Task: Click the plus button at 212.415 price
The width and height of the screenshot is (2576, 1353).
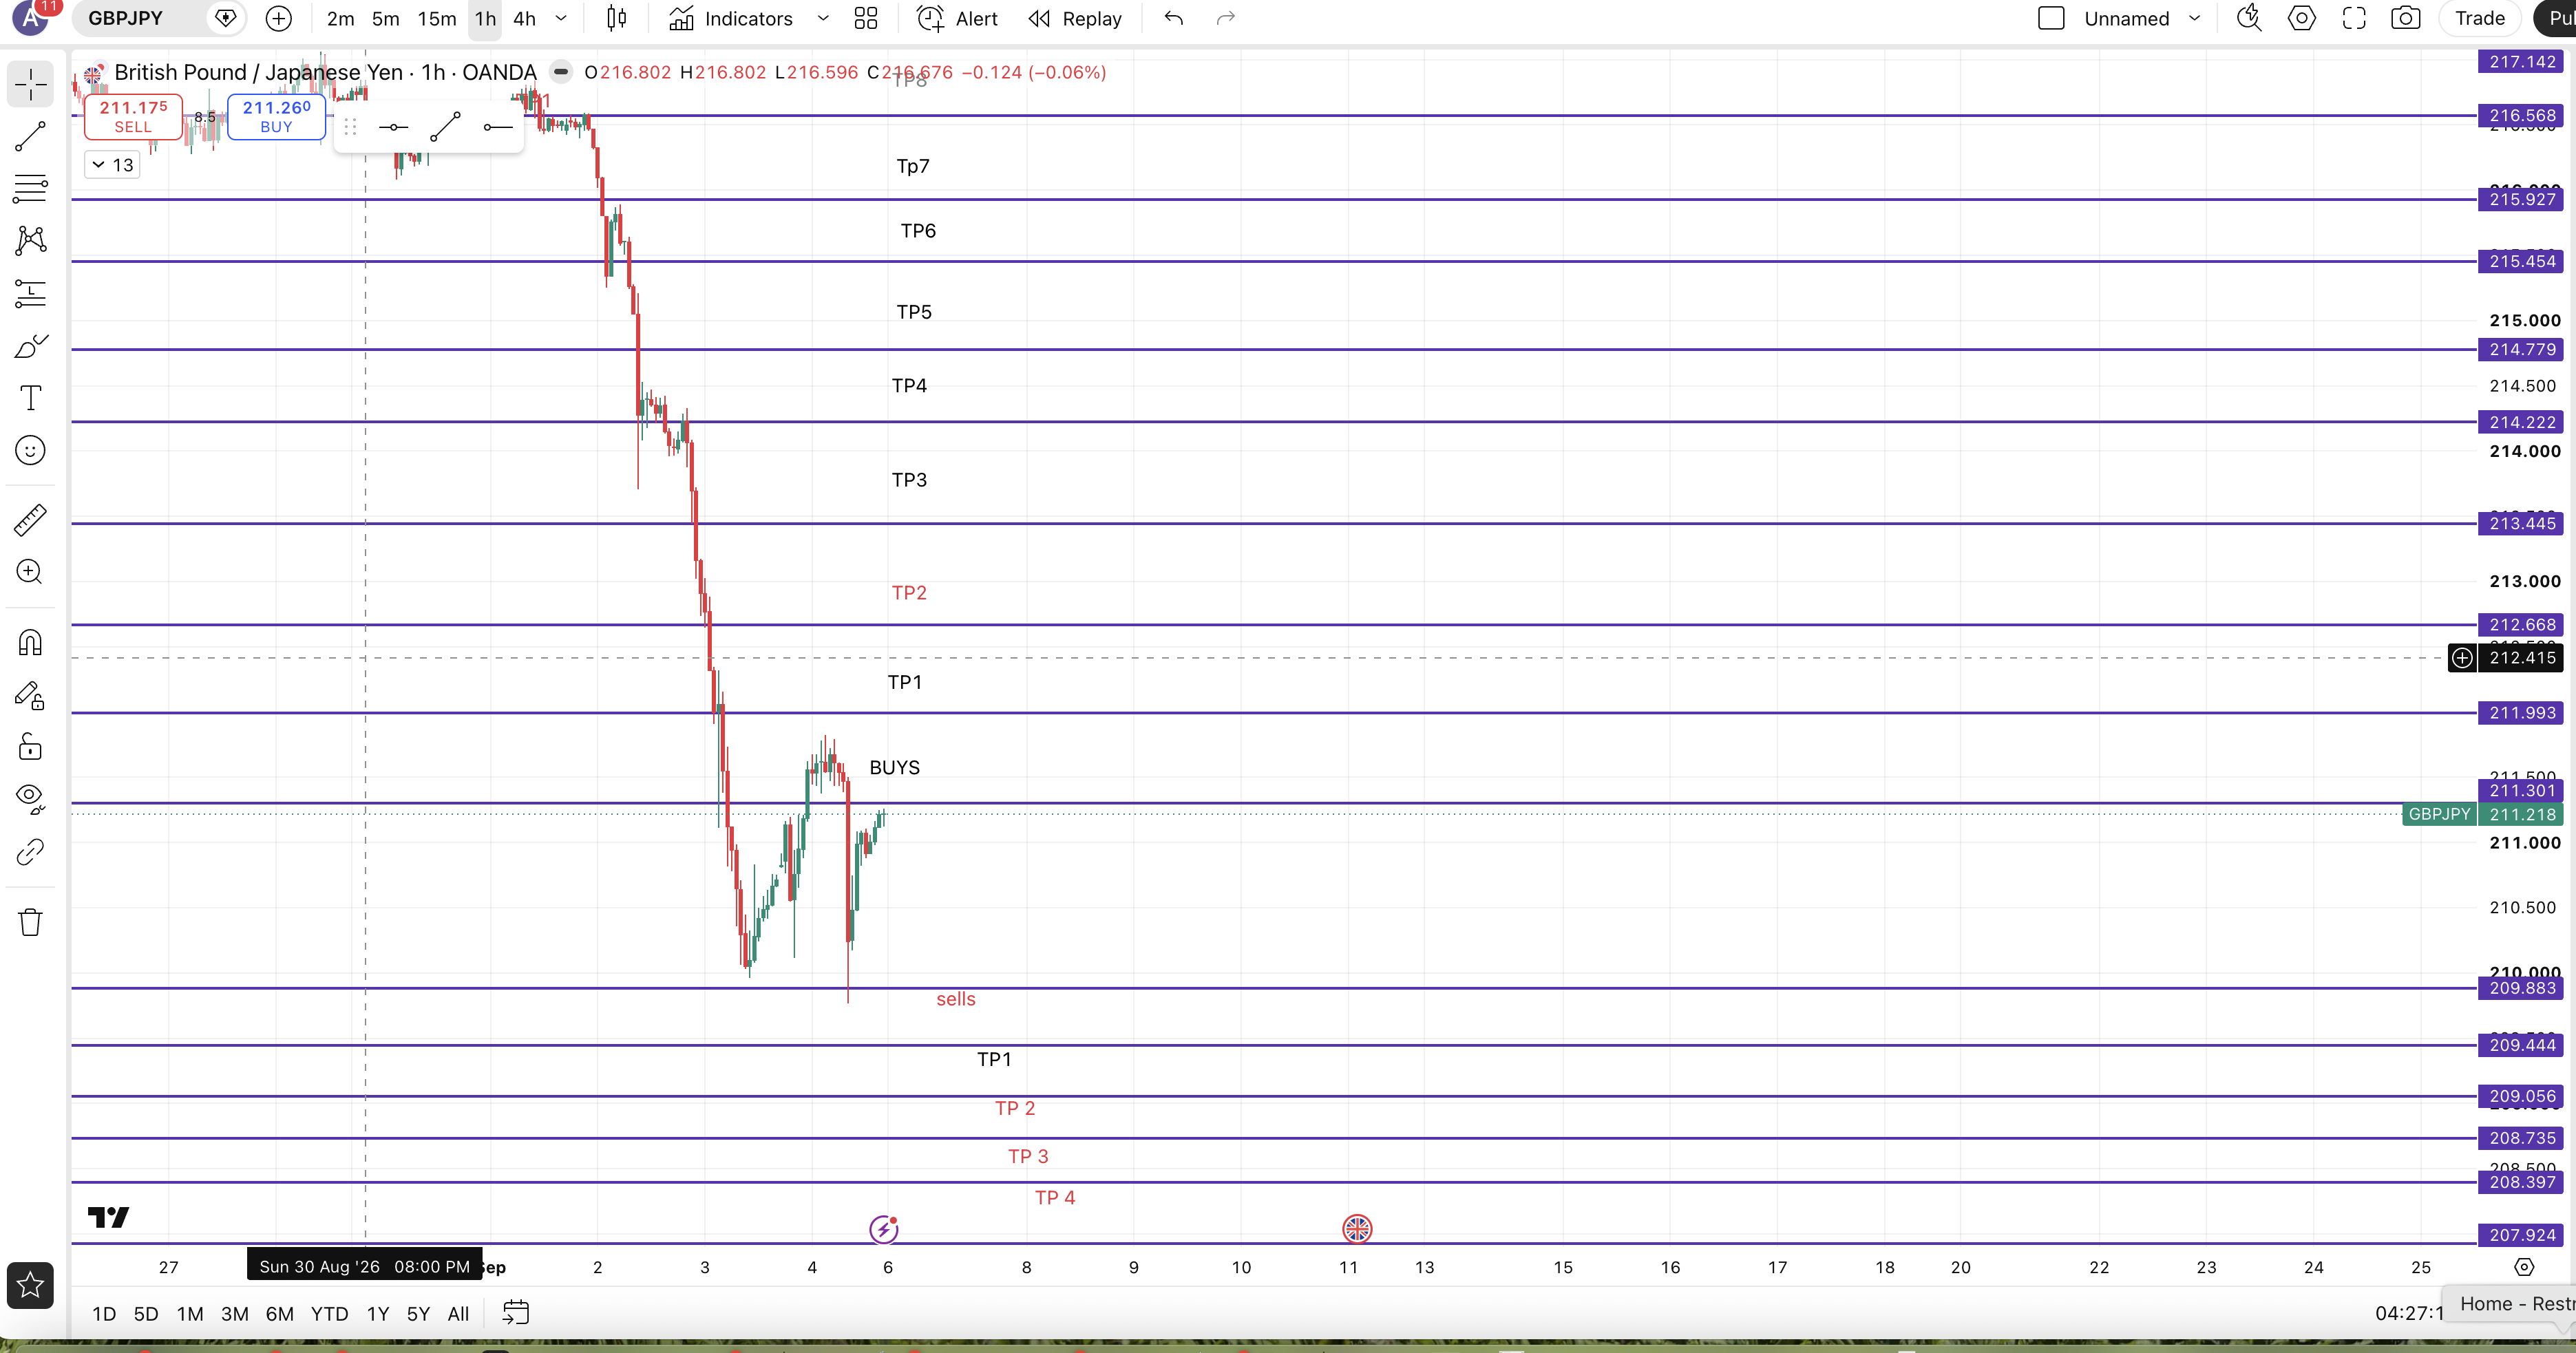Action: [2461, 658]
